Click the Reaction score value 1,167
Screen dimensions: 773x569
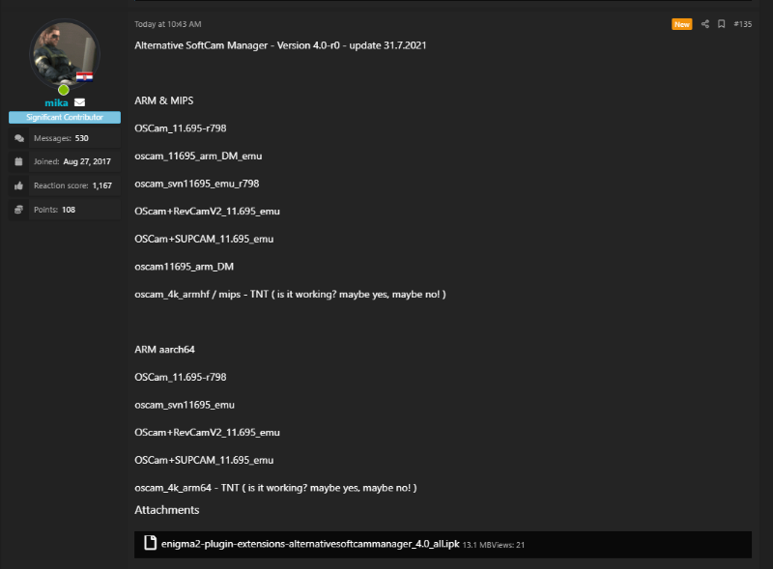click(102, 185)
